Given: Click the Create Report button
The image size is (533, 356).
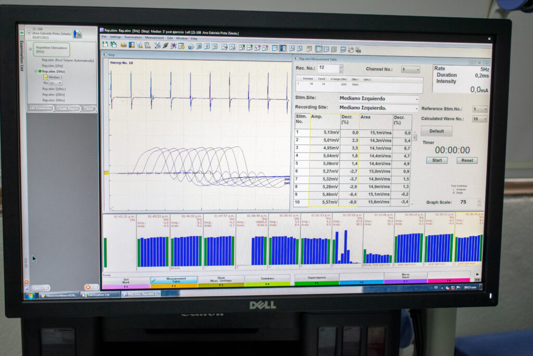Looking at the screenshot, I should pyautogui.click(x=68, y=108).
